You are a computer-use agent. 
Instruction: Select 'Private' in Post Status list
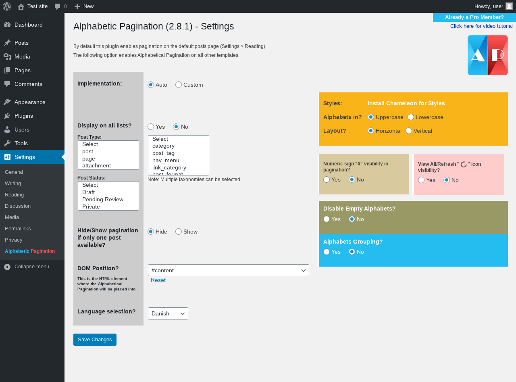108,207
